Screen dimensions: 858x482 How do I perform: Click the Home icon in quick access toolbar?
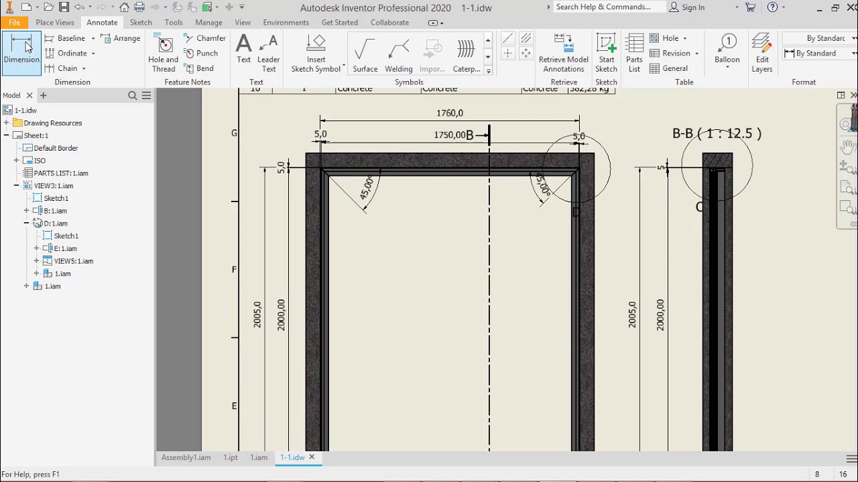(124, 7)
